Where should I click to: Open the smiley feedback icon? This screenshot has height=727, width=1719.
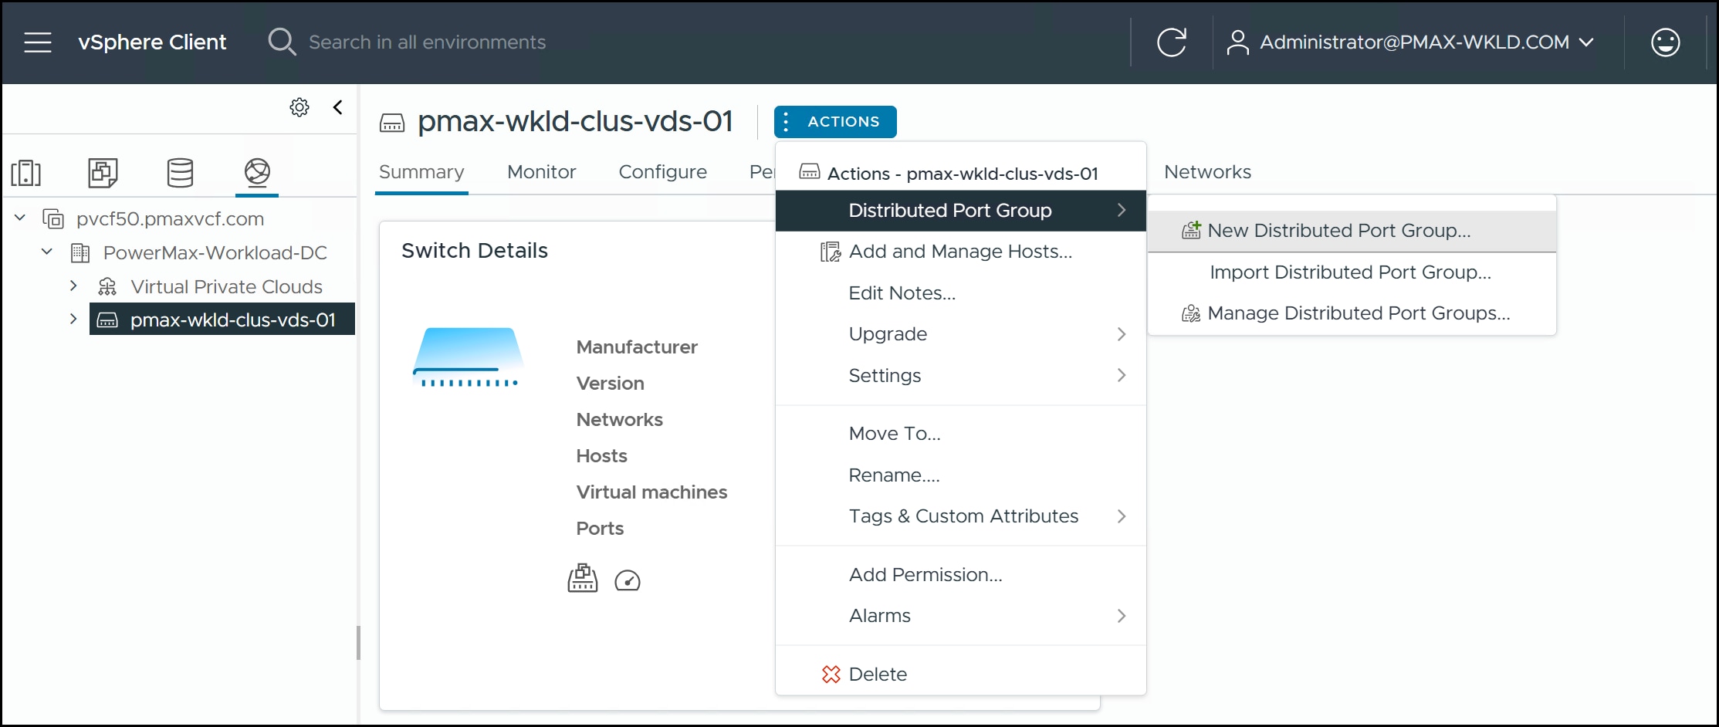(x=1665, y=42)
